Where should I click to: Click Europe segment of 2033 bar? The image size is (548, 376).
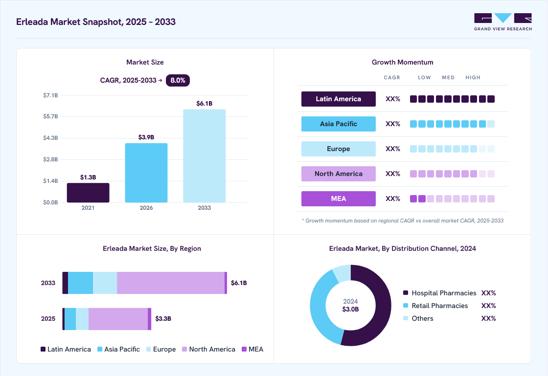105,283
